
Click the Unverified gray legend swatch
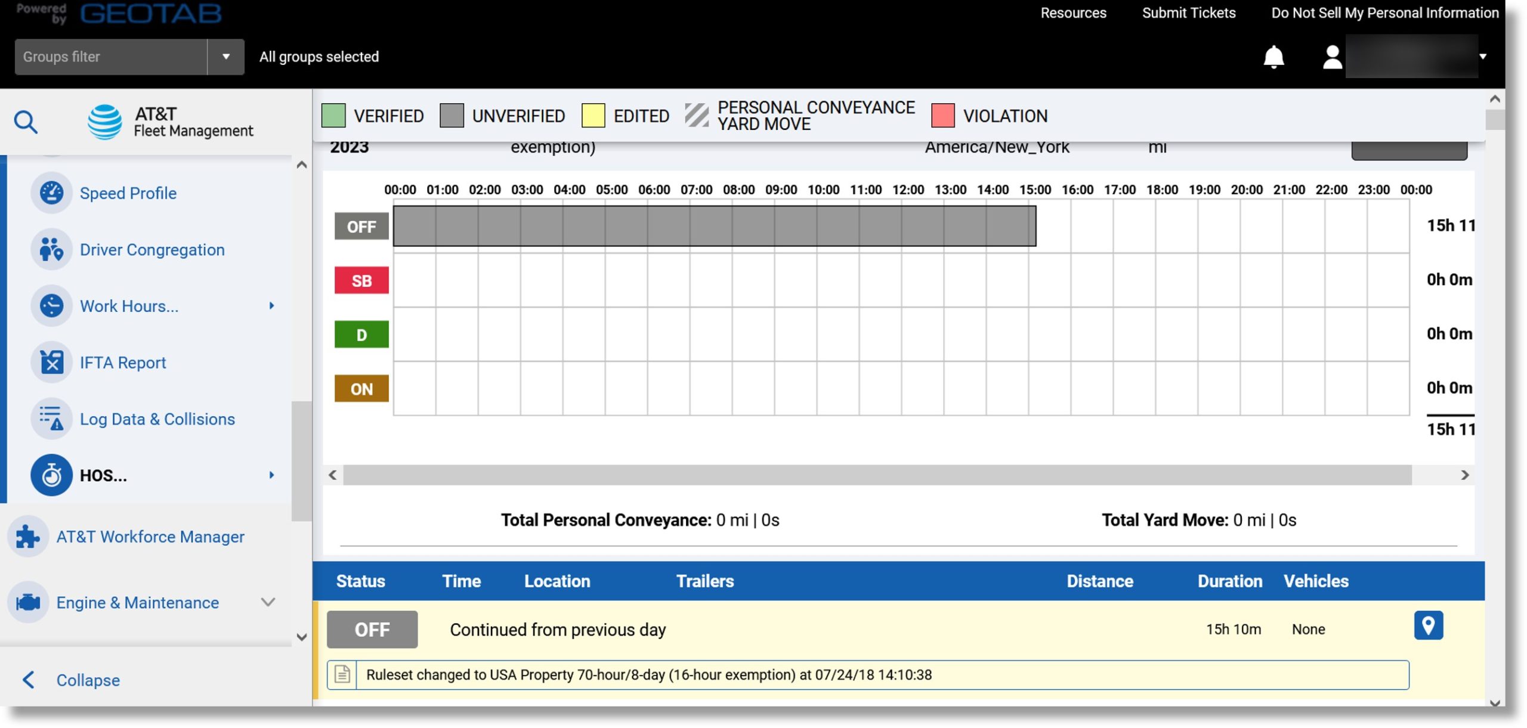pyautogui.click(x=452, y=115)
